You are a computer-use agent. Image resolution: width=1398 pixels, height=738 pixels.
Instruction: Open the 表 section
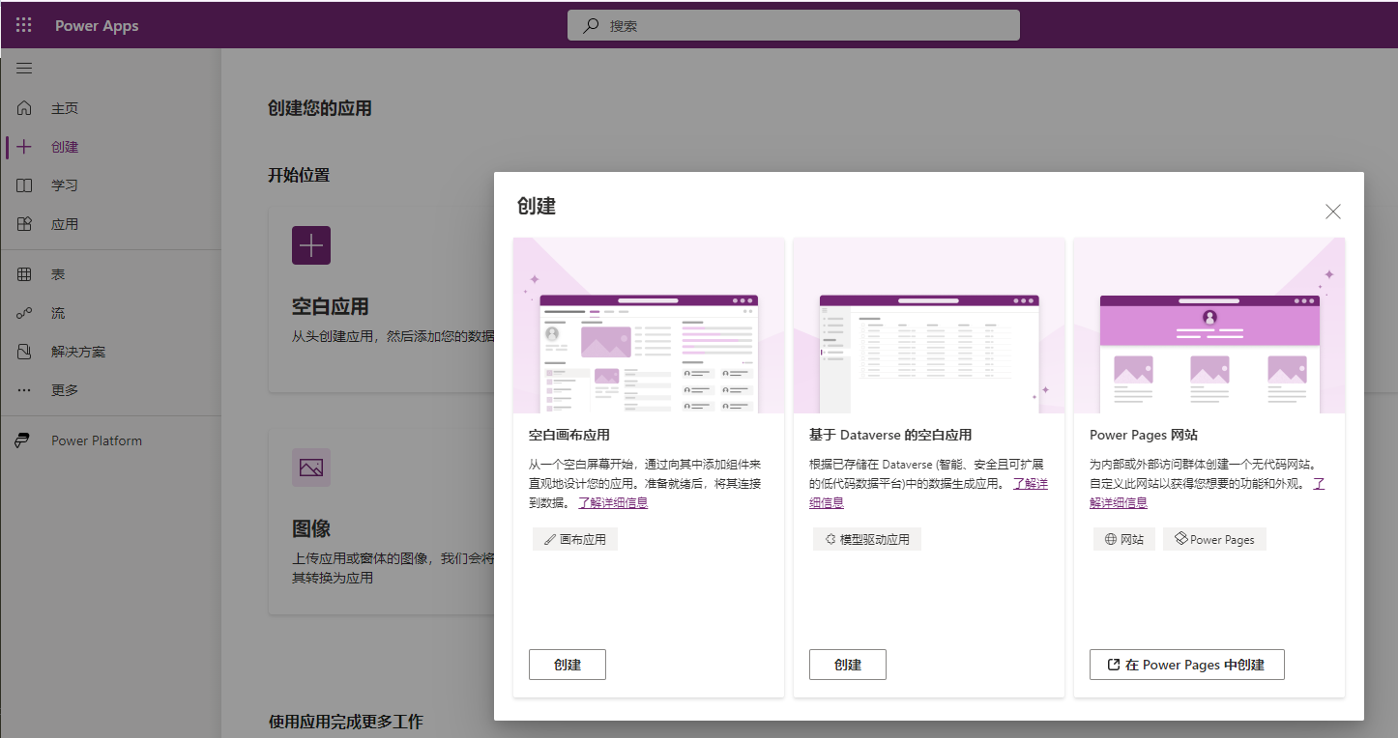(x=56, y=273)
